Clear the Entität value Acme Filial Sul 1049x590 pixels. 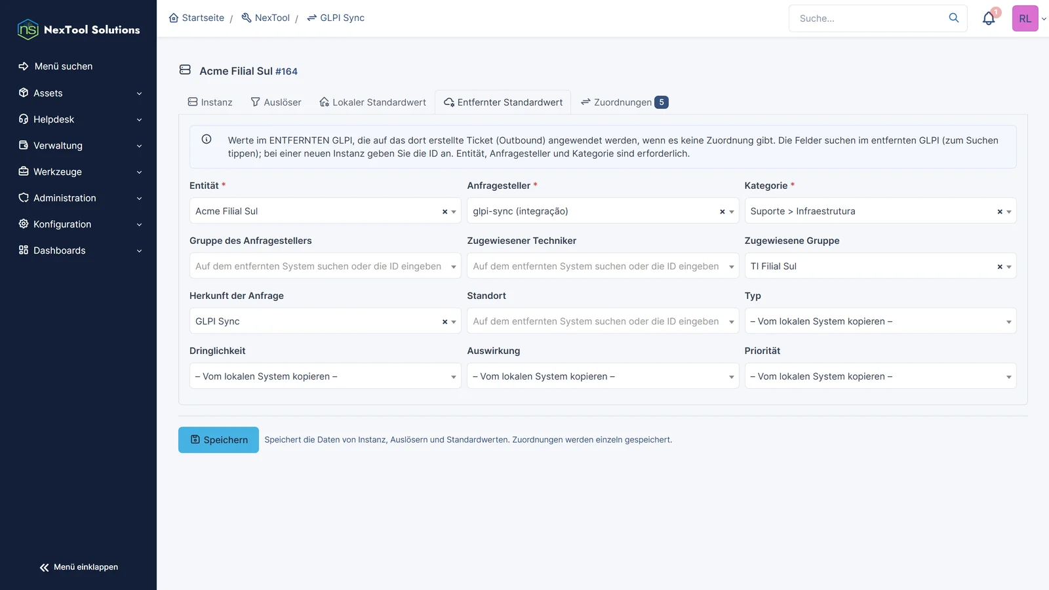(x=445, y=212)
